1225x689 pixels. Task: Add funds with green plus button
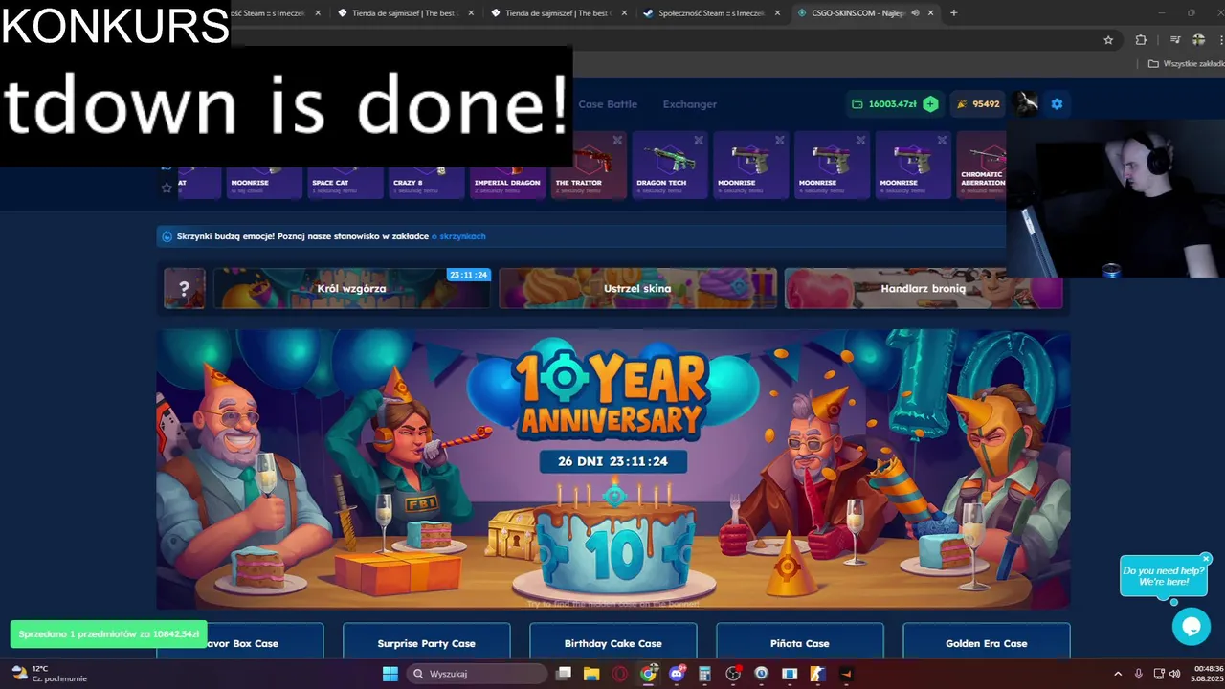(930, 103)
